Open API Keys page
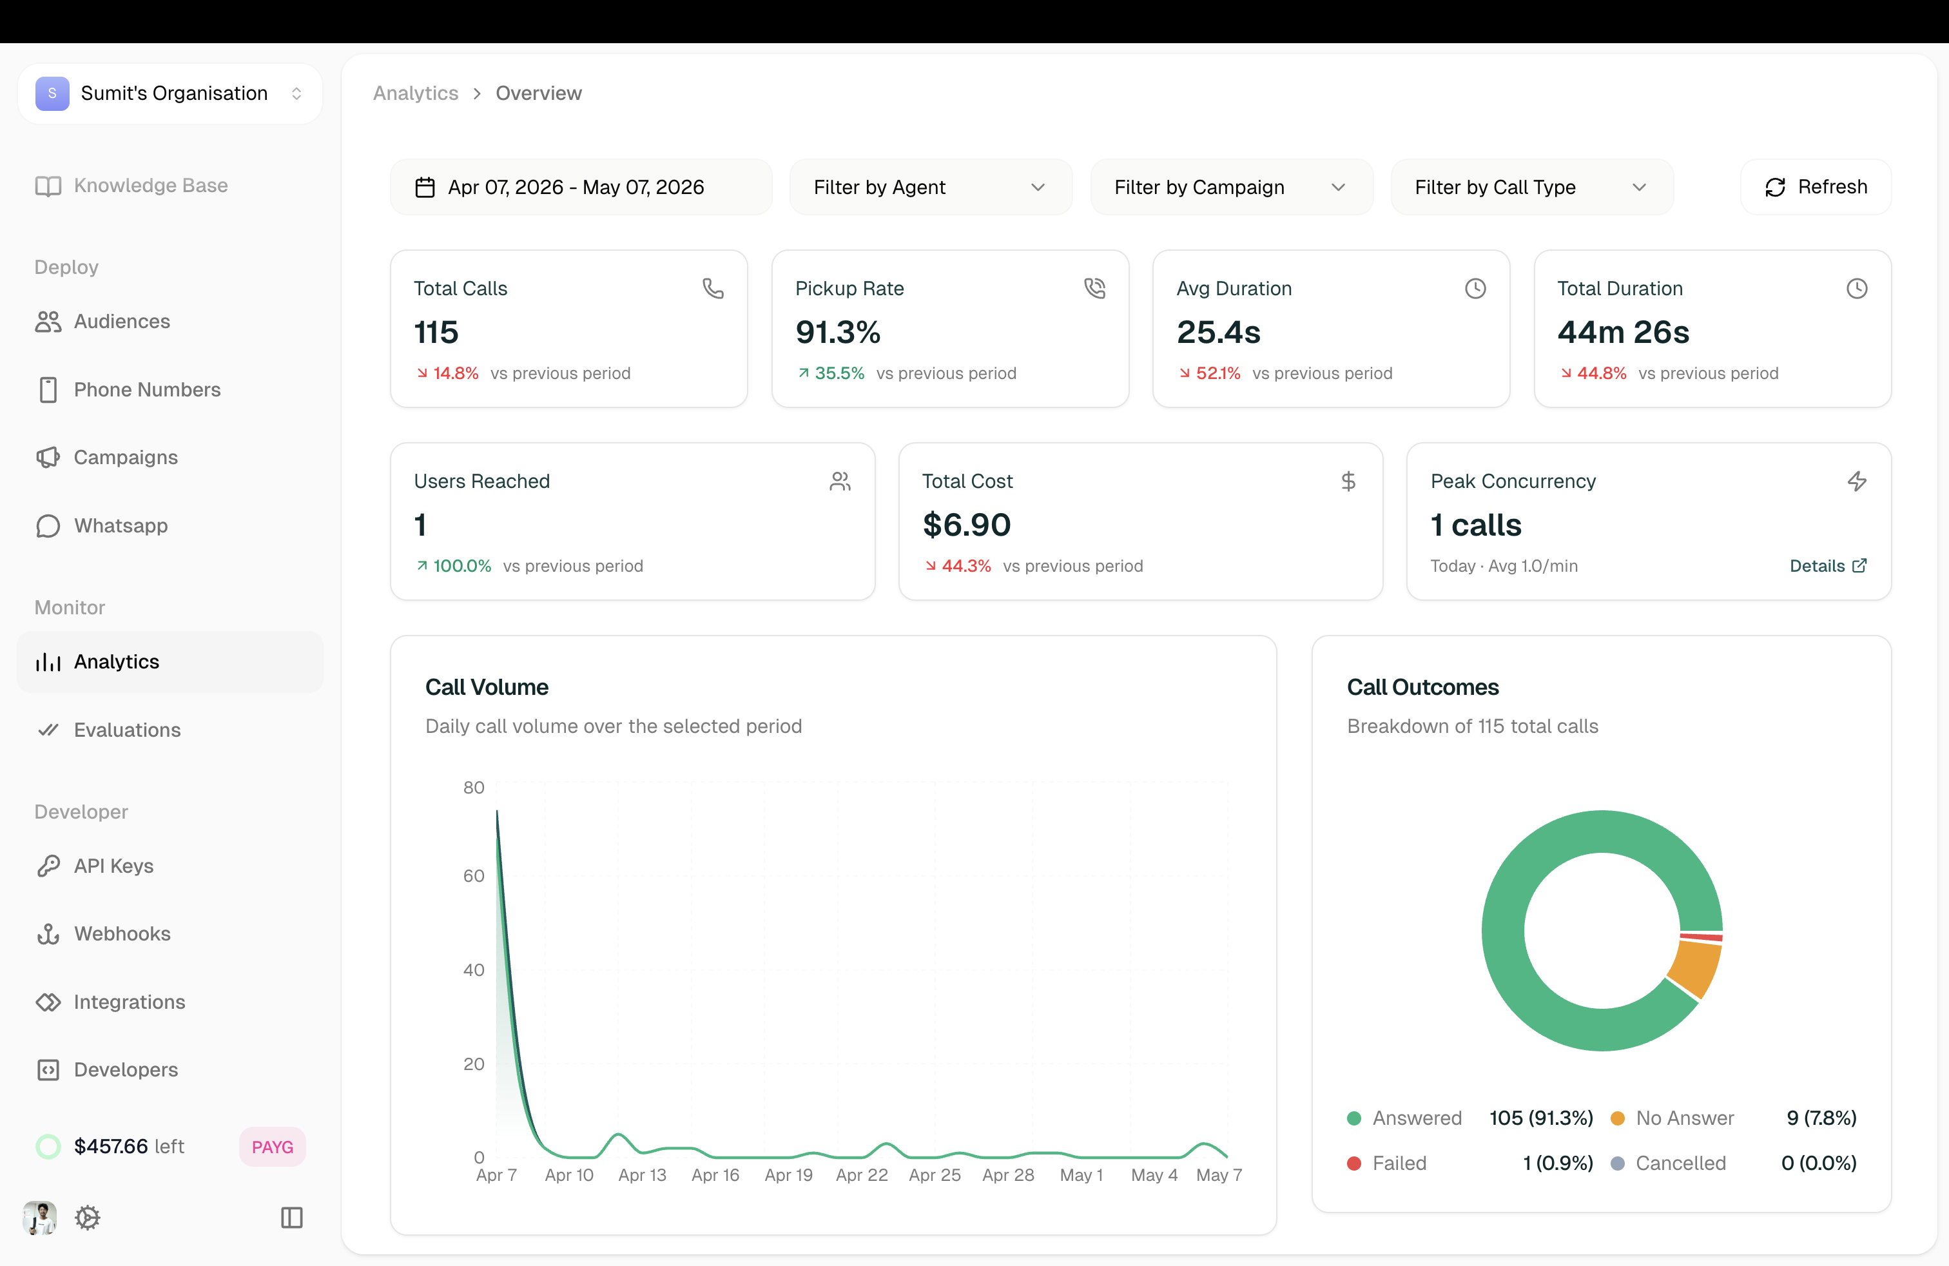Viewport: 1949px width, 1266px height. (x=170, y=866)
